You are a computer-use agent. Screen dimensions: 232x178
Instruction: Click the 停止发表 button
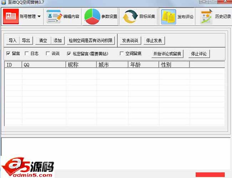pos(154,40)
